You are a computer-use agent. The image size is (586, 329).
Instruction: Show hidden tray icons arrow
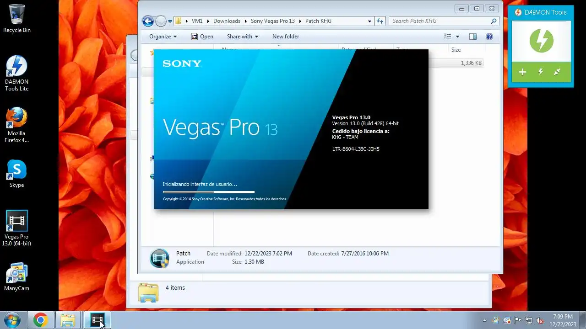click(x=485, y=320)
